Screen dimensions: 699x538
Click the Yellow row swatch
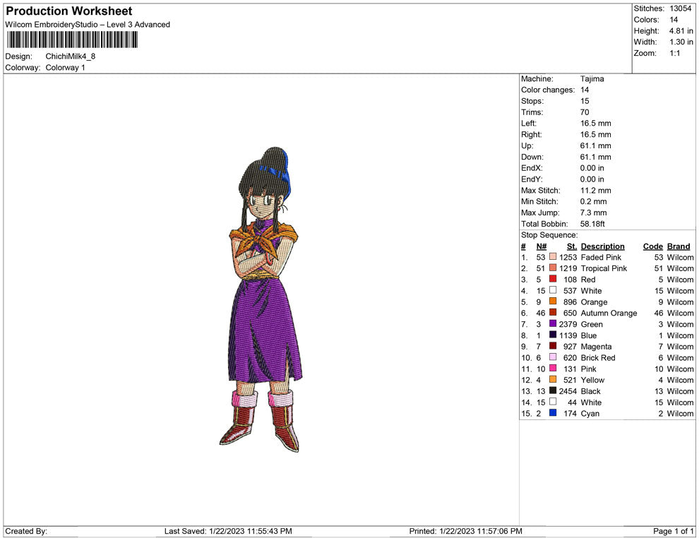pos(553,379)
